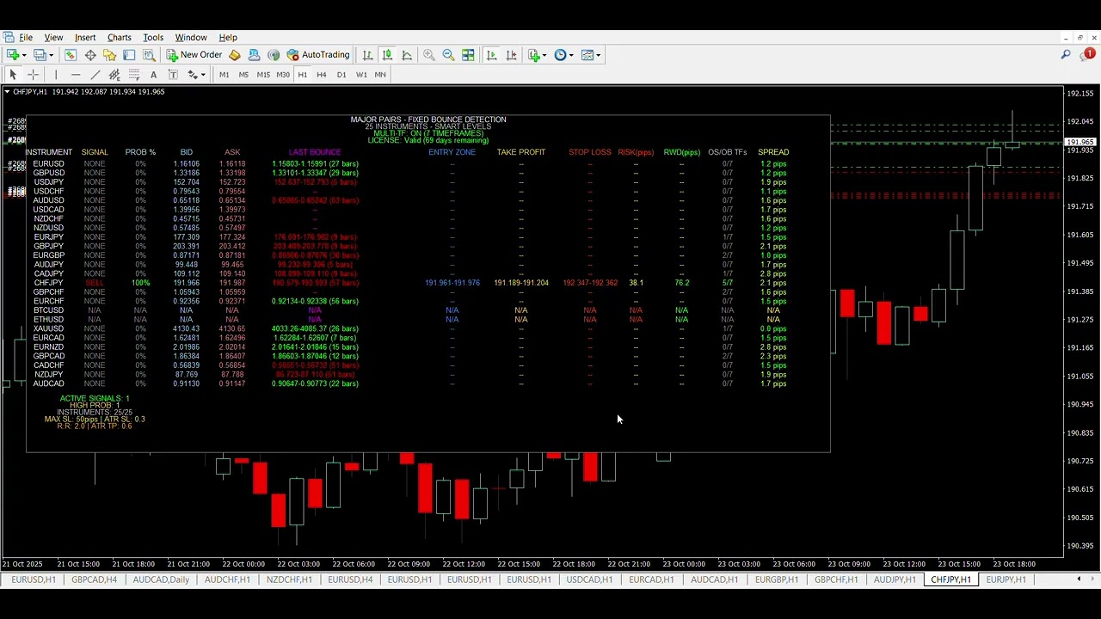
Task: Select the horizontal line tool
Action: tap(76, 75)
